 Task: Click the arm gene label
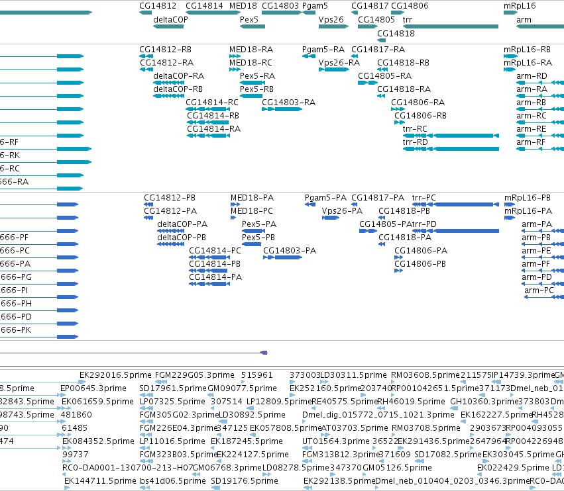click(x=524, y=20)
